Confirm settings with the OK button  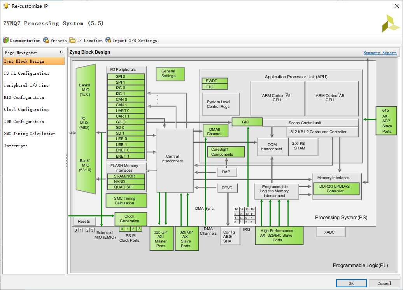(351, 283)
